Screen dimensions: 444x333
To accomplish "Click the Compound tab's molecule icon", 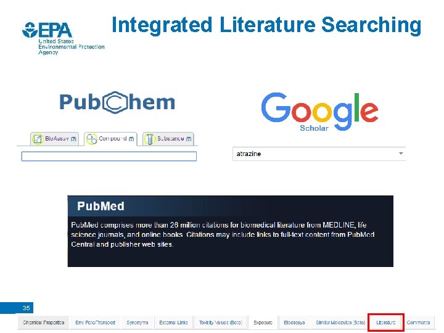I will [91, 139].
